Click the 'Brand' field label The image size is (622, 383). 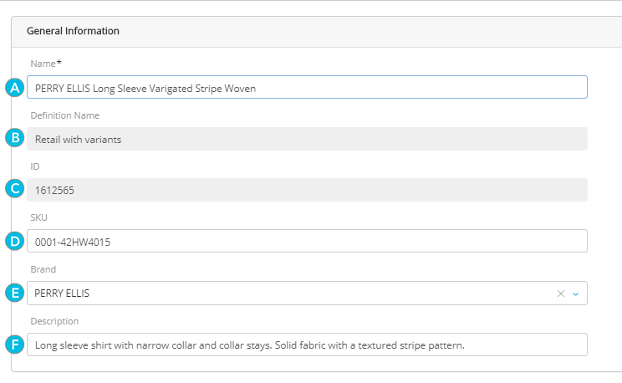[43, 269]
